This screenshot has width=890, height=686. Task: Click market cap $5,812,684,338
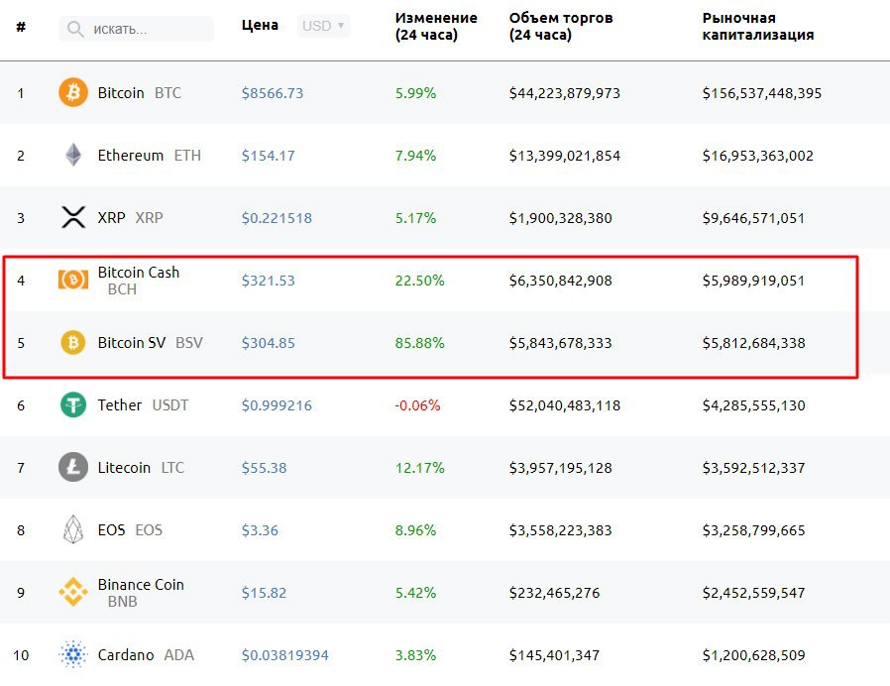(x=754, y=343)
